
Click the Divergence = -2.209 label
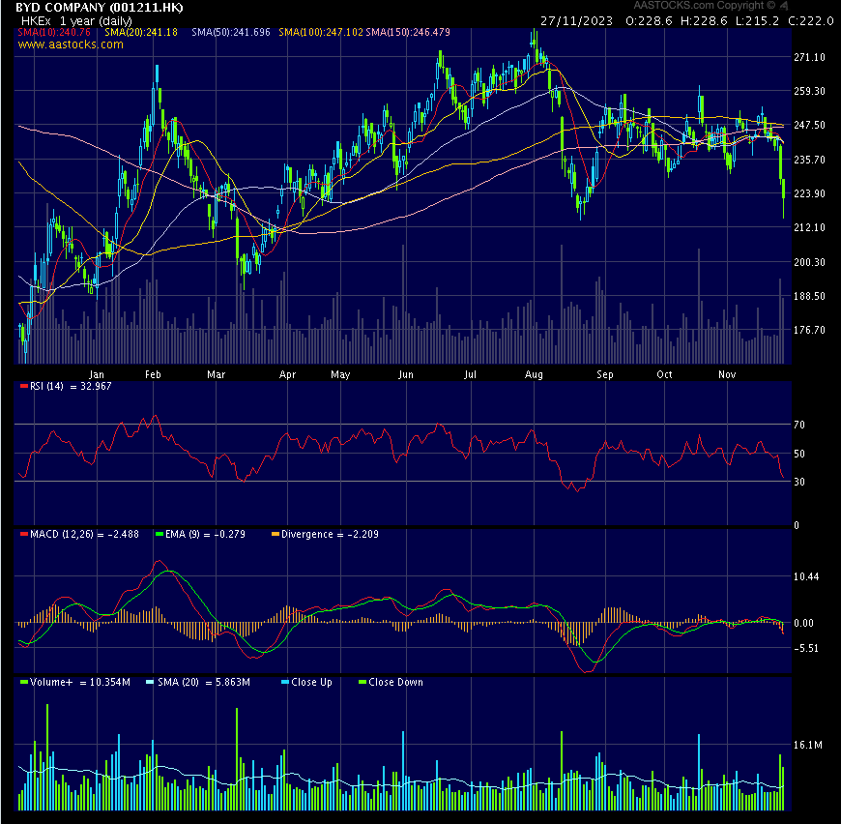pos(330,534)
